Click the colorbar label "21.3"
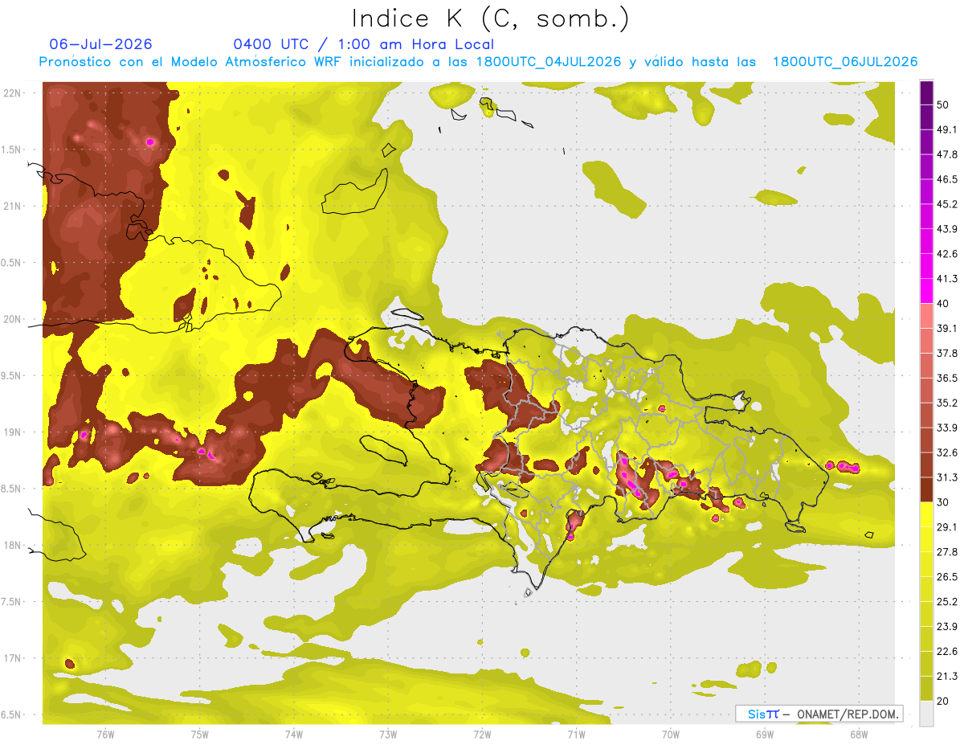 [x=947, y=676]
